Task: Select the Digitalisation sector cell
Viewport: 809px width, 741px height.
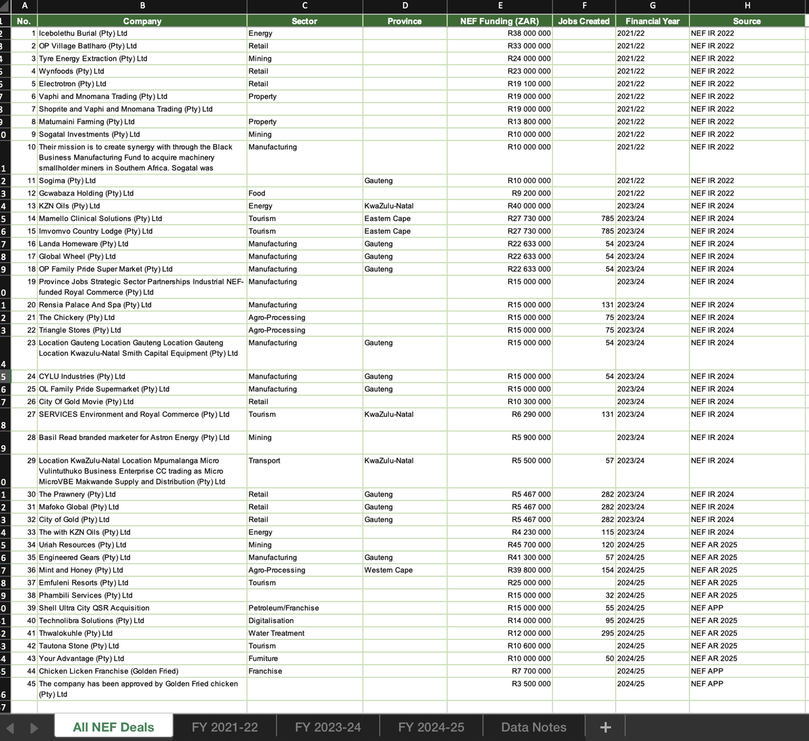Action: [305, 620]
